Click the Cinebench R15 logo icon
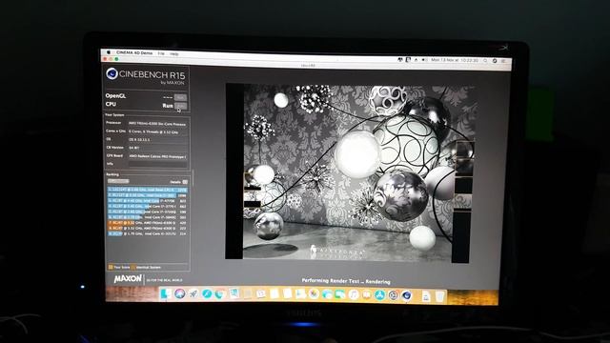 point(112,73)
